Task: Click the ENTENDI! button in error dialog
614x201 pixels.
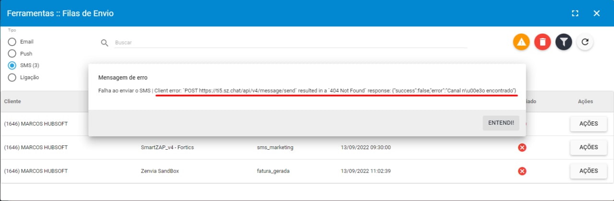Action: pyautogui.click(x=501, y=123)
